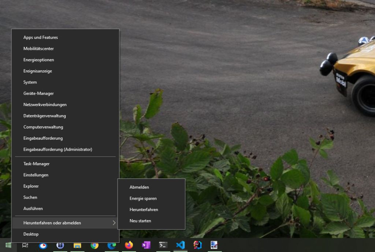
Task: Open IntelliJ IDEA from the taskbar
Action: click(x=197, y=245)
